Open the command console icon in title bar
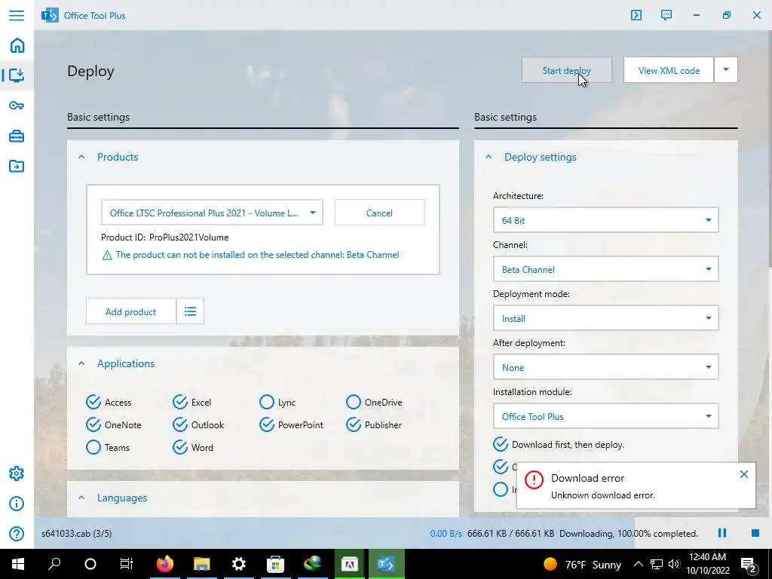 [636, 15]
